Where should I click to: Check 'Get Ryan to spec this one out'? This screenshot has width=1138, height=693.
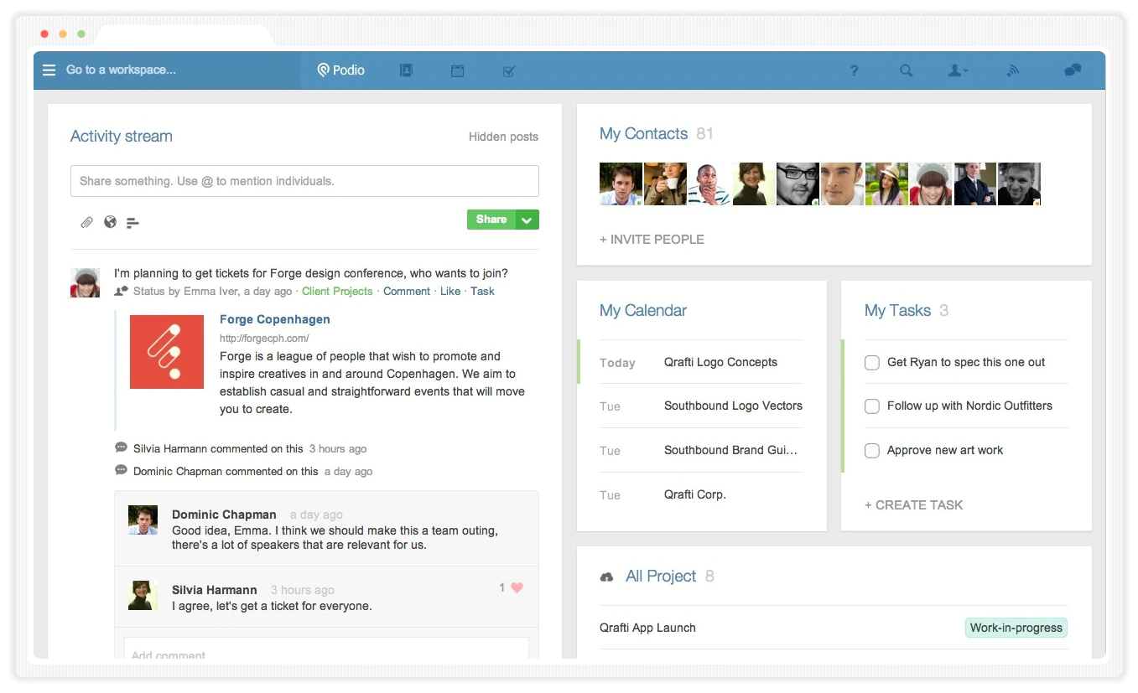pyautogui.click(x=872, y=363)
